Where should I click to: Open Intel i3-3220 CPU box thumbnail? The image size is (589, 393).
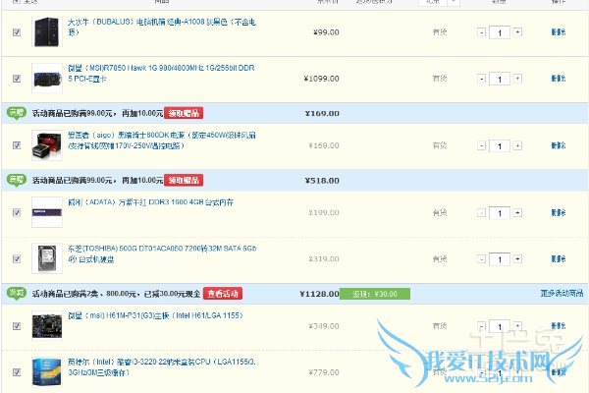[47, 372]
